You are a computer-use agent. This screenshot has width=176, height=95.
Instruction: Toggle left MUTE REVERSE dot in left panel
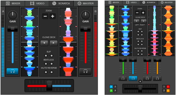click(46, 72)
